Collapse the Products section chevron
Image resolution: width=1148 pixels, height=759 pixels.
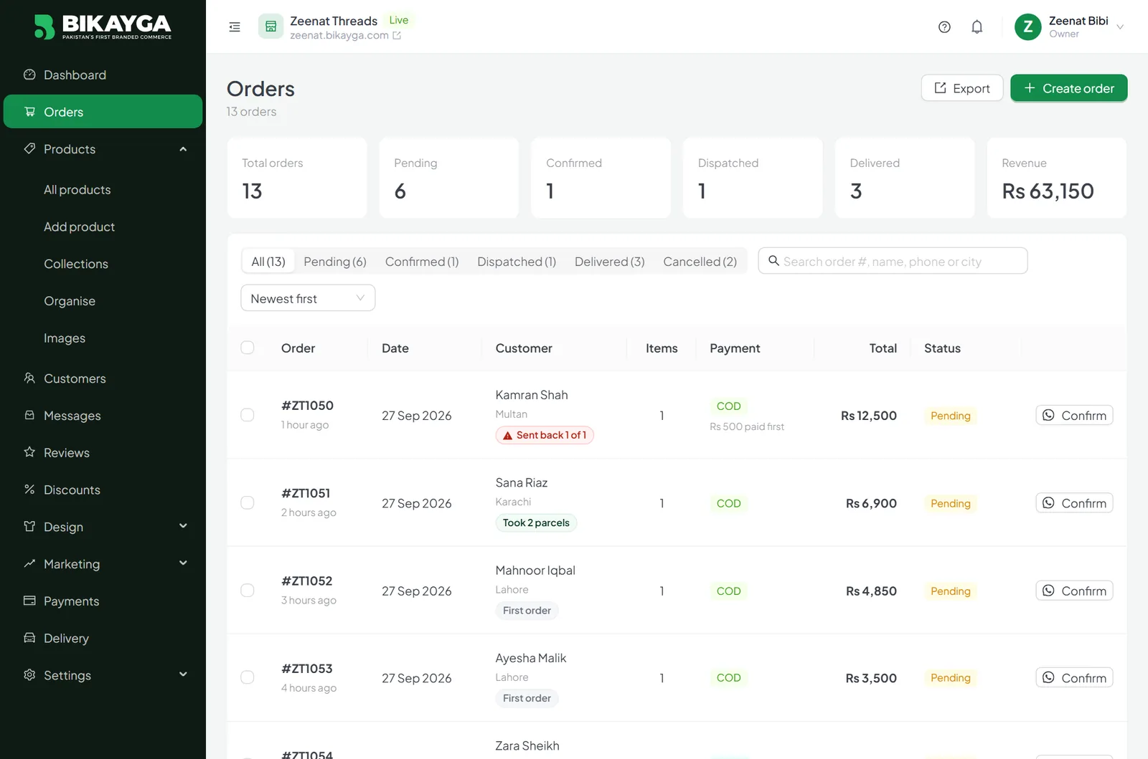(183, 149)
